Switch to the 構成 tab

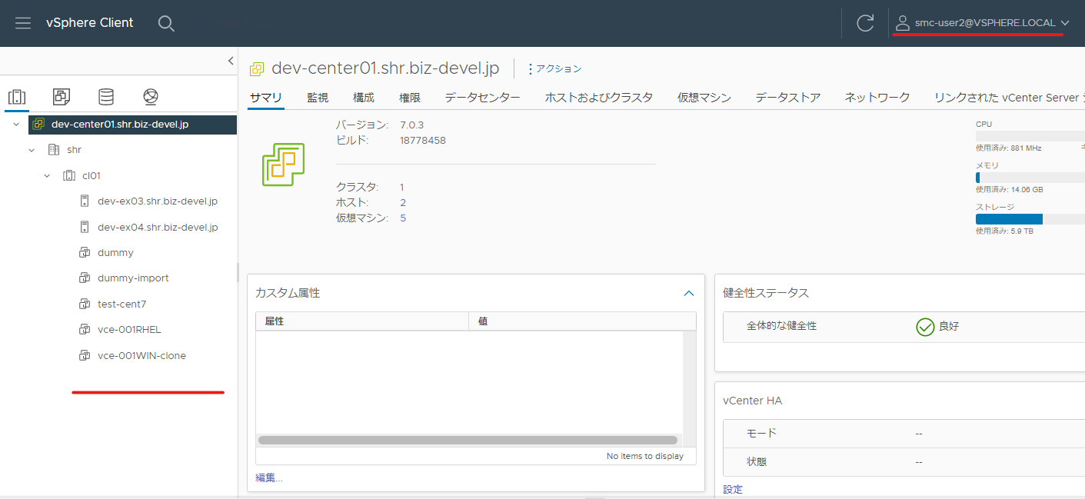[x=364, y=98]
